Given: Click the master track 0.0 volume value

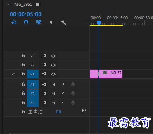Looking at the screenshot, I should (59, 112).
